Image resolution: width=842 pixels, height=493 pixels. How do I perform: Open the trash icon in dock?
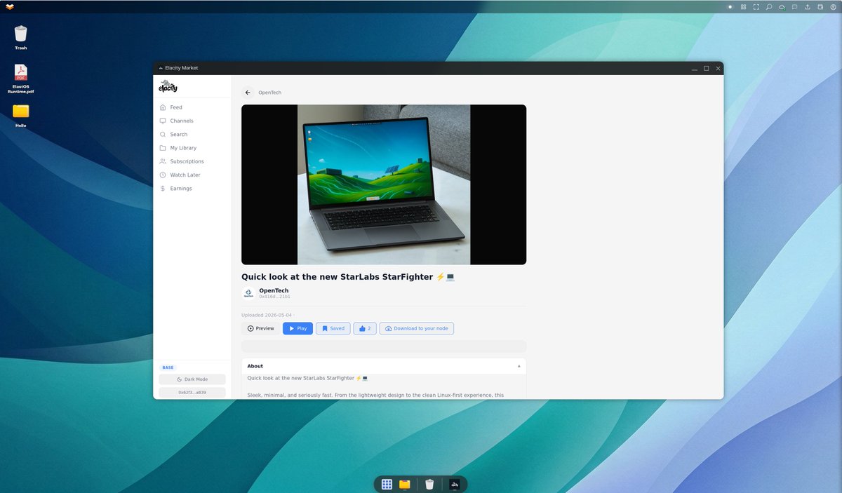pos(429,484)
